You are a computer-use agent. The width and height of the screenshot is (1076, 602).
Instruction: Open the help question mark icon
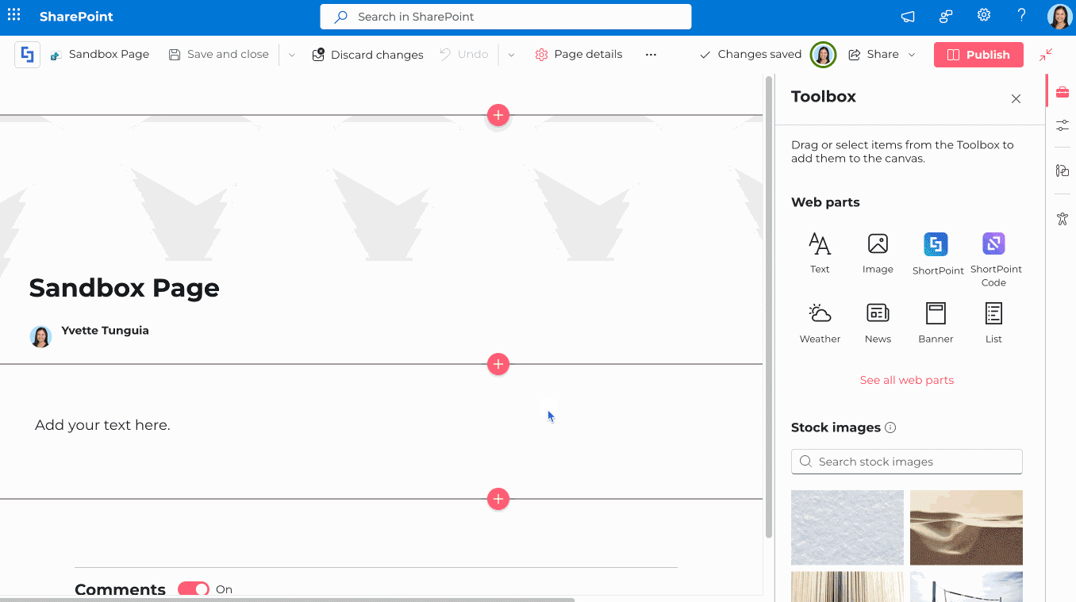point(1022,16)
